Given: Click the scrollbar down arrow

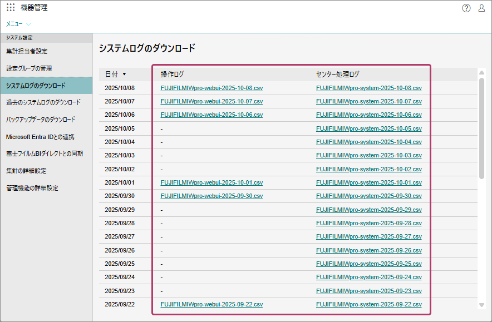Looking at the screenshot, I should (x=481, y=305).
